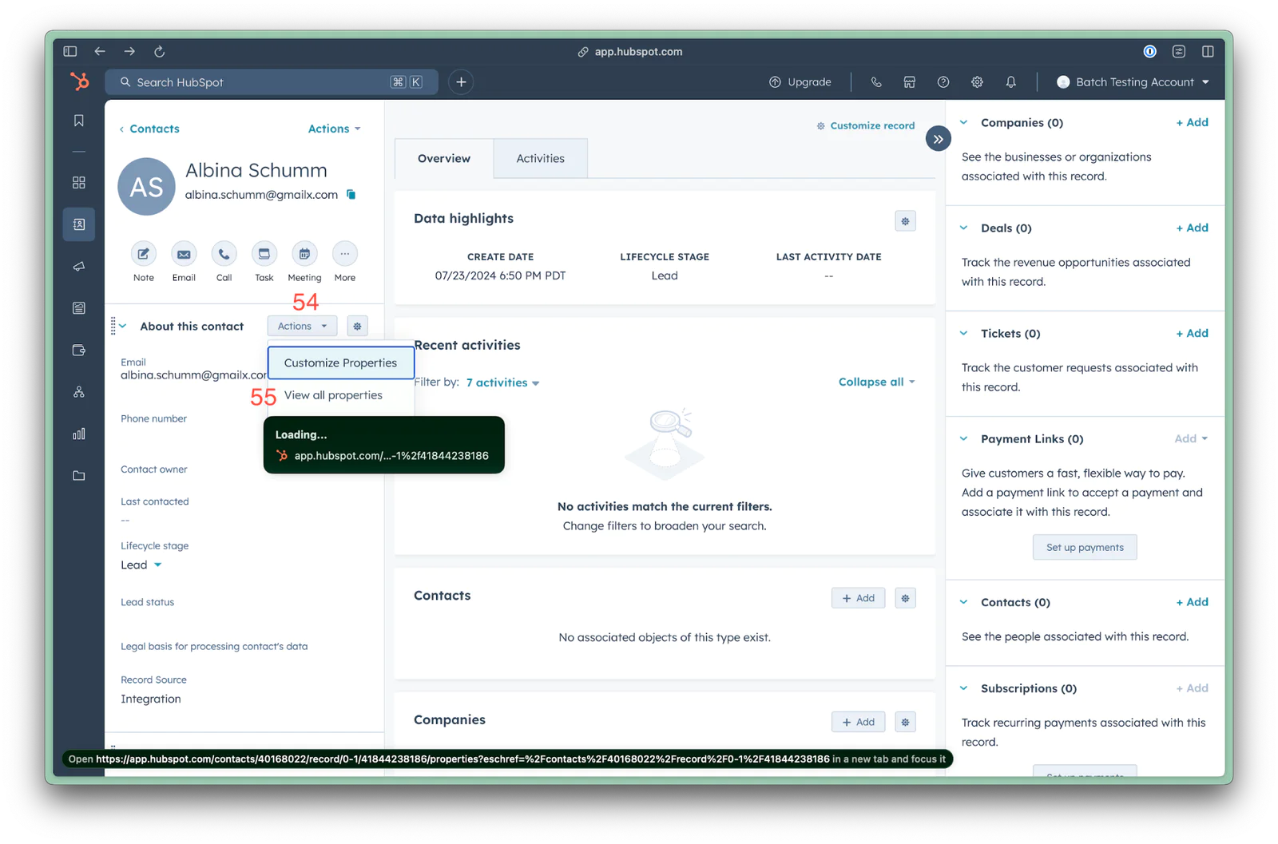Click the Set up payments button

[1084, 548]
